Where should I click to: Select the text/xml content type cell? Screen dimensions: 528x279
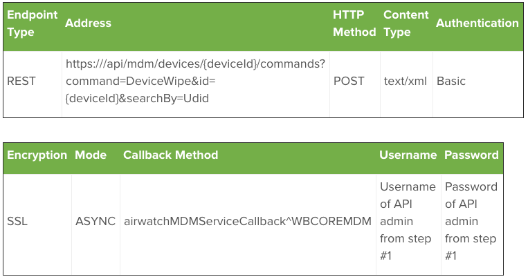(x=405, y=81)
